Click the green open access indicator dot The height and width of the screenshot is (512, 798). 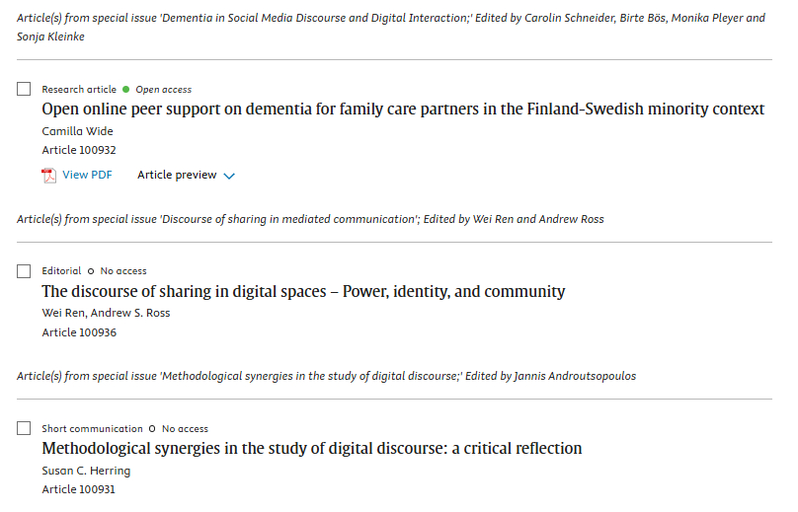click(126, 90)
